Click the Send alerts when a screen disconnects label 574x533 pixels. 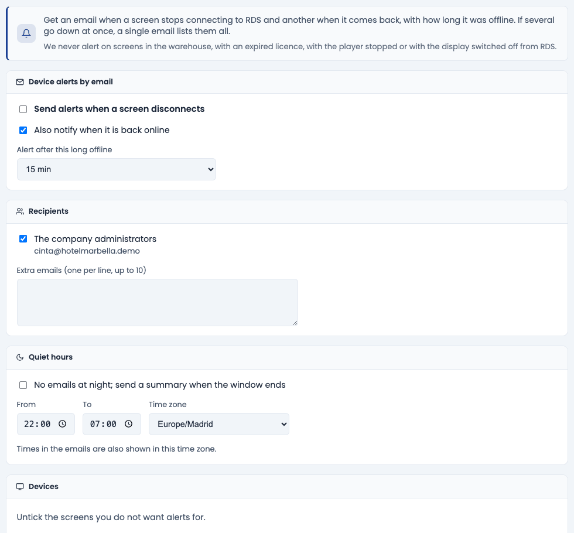(119, 109)
